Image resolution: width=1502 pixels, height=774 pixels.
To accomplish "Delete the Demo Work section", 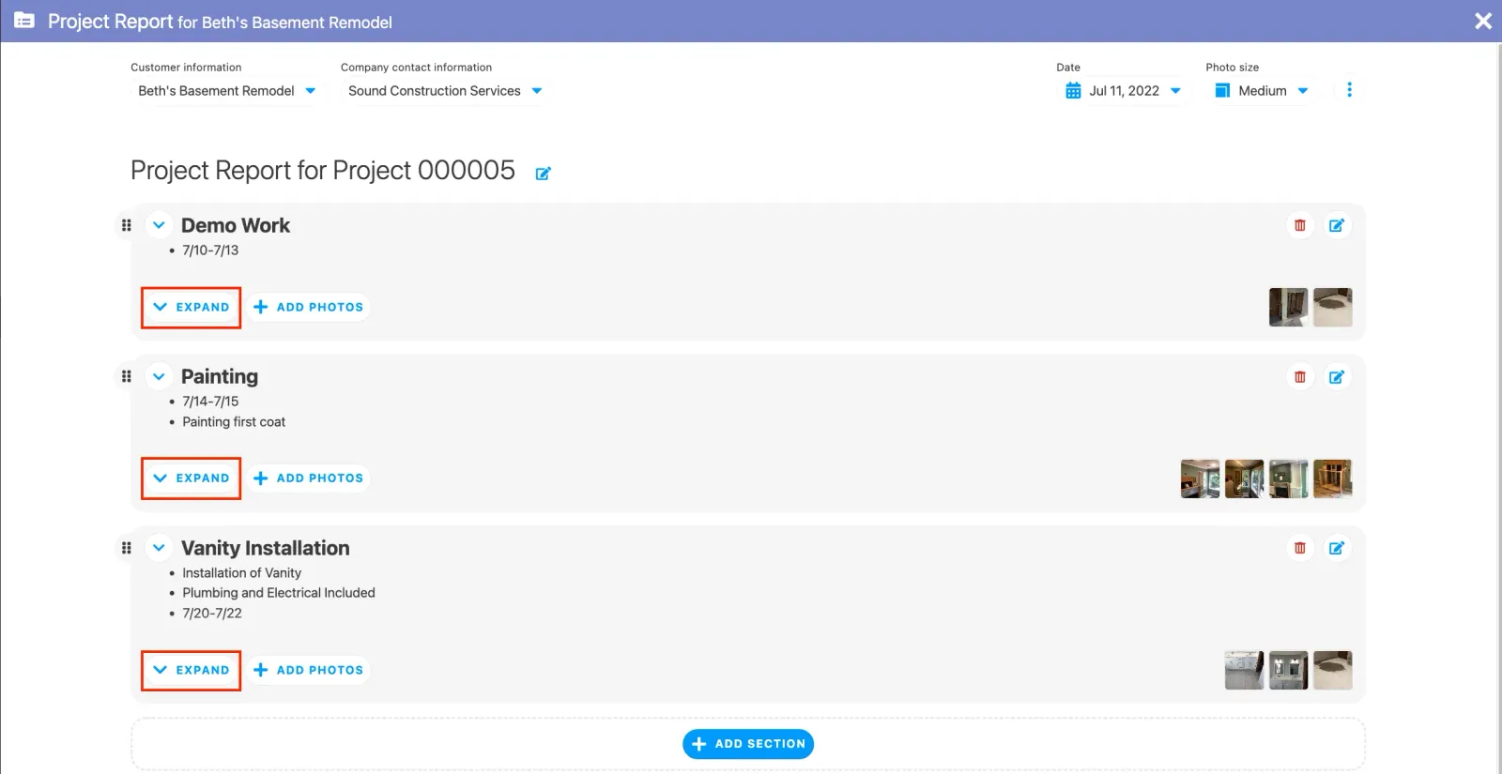I will (x=1299, y=225).
